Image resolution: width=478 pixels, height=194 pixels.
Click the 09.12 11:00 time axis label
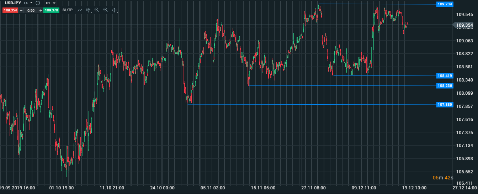pos(363,188)
